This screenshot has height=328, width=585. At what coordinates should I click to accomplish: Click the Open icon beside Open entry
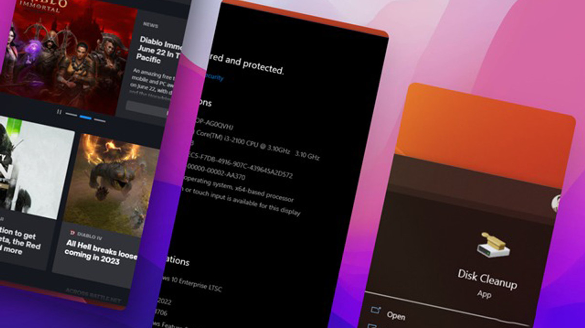coord(375,309)
